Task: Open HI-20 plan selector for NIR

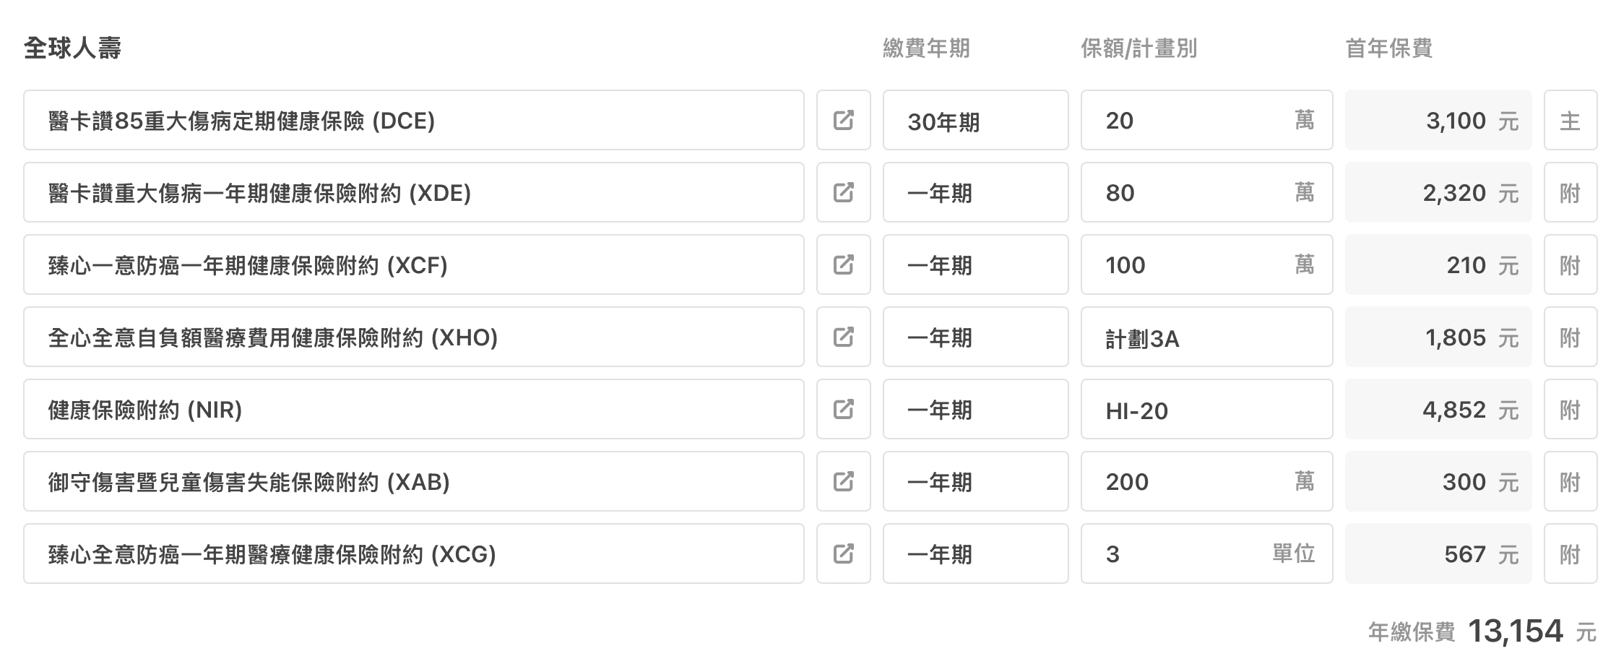Action: point(1206,409)
